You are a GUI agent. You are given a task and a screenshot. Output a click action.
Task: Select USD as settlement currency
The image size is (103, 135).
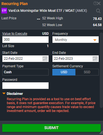point(64,72)
